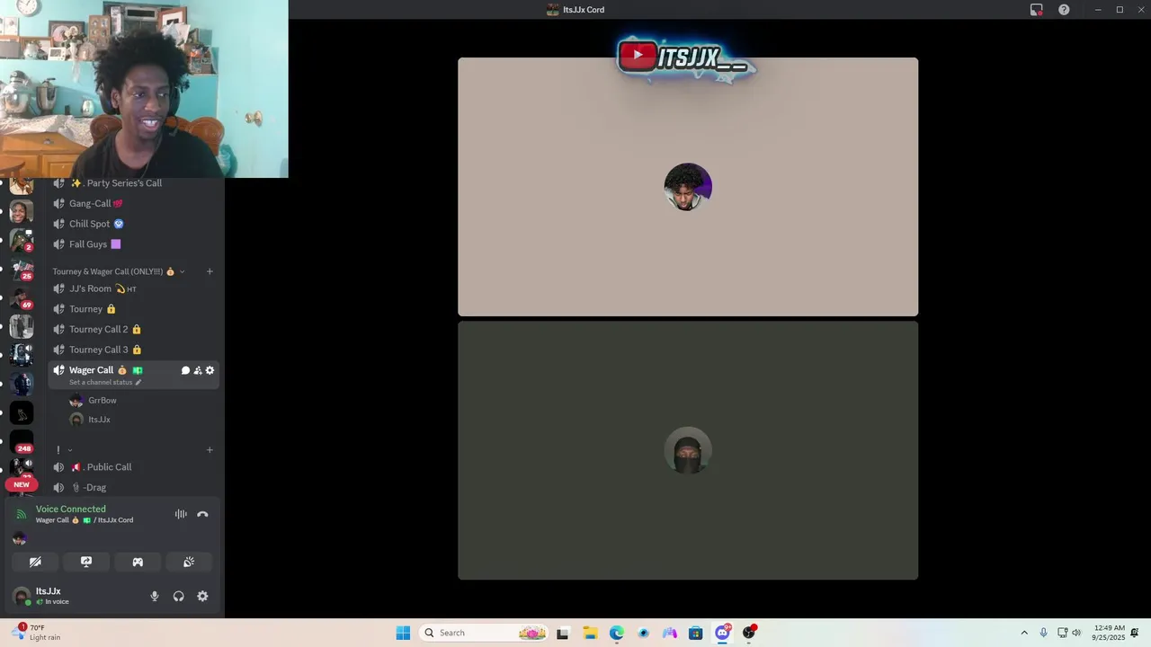Share your screen button
This screenshot has width=1151, height=647.
pyautogui.click(x=86, y=562)
